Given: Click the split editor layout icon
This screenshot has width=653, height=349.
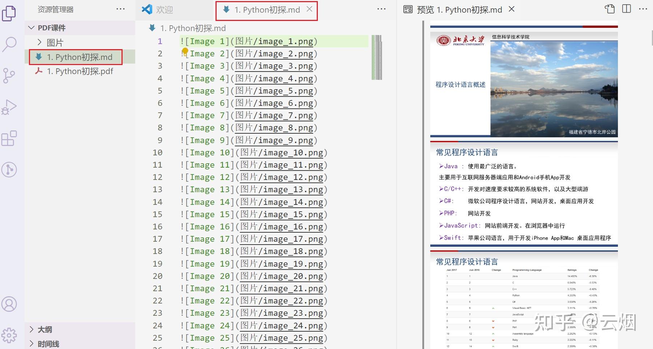Looking at the screenshot, I should (626, 9).
